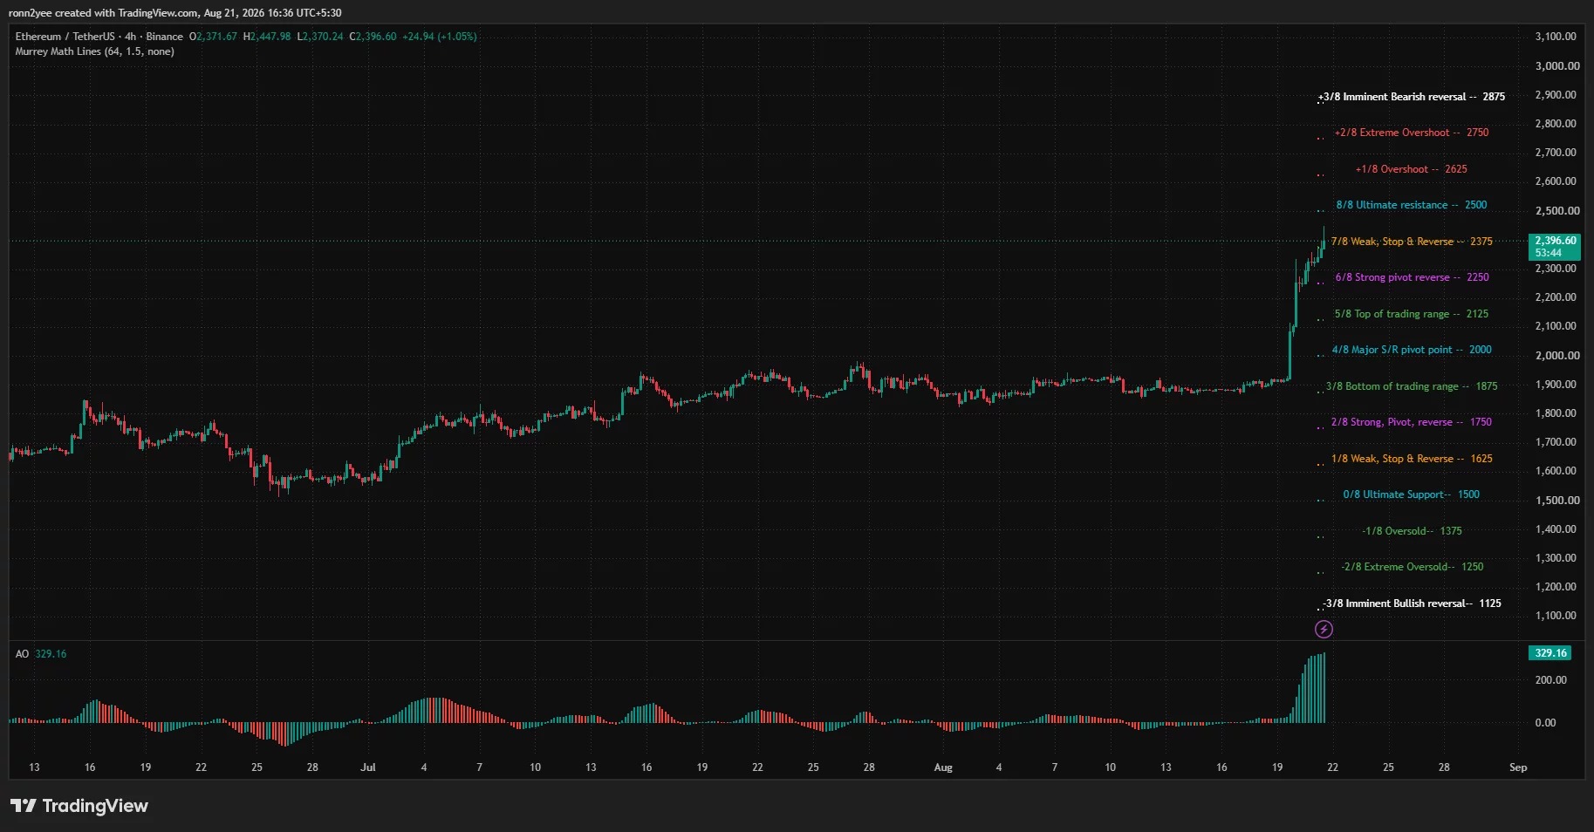Click the 0.00 label on AO axis

coord(1545,723)
